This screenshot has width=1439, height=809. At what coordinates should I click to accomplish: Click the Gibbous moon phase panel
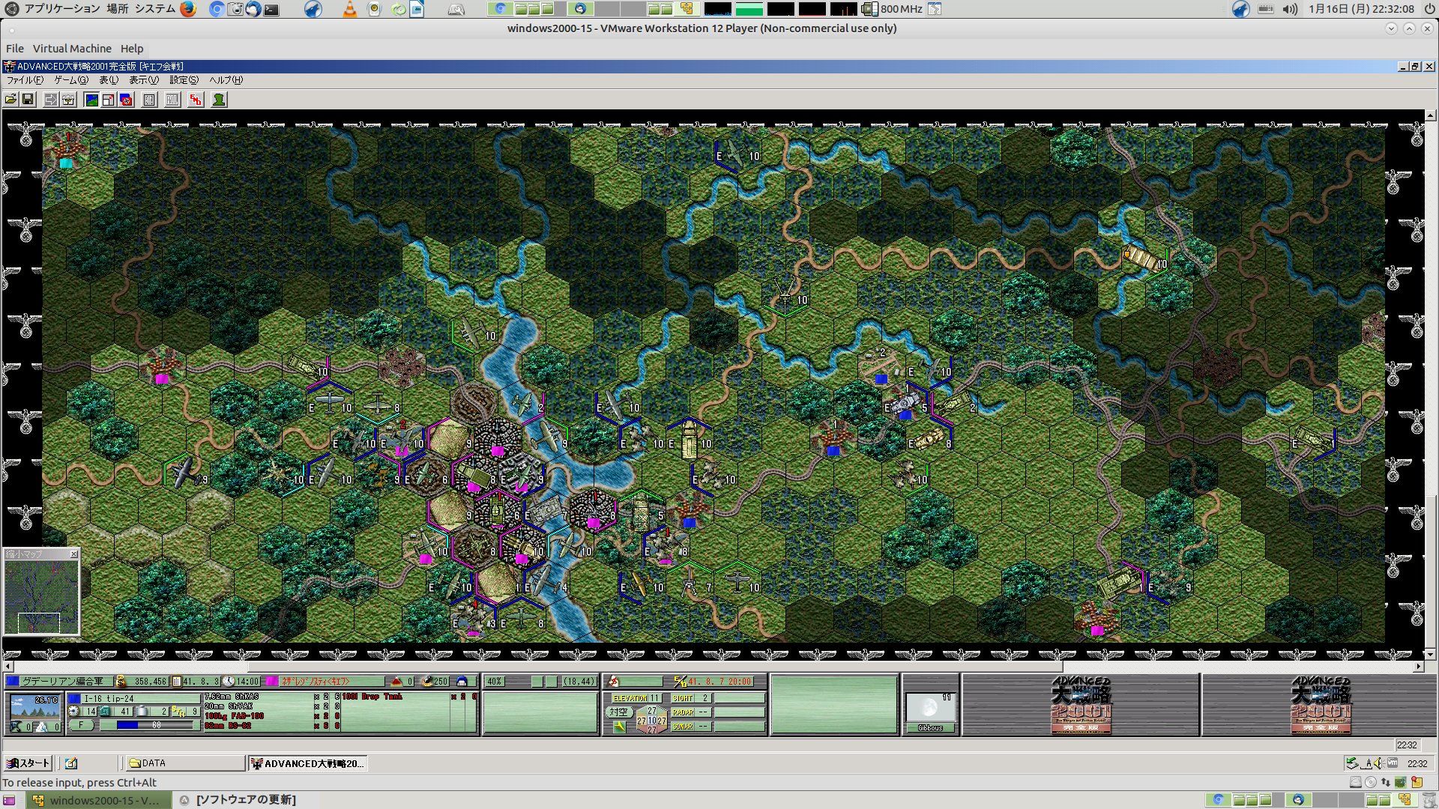click(930, 712)
